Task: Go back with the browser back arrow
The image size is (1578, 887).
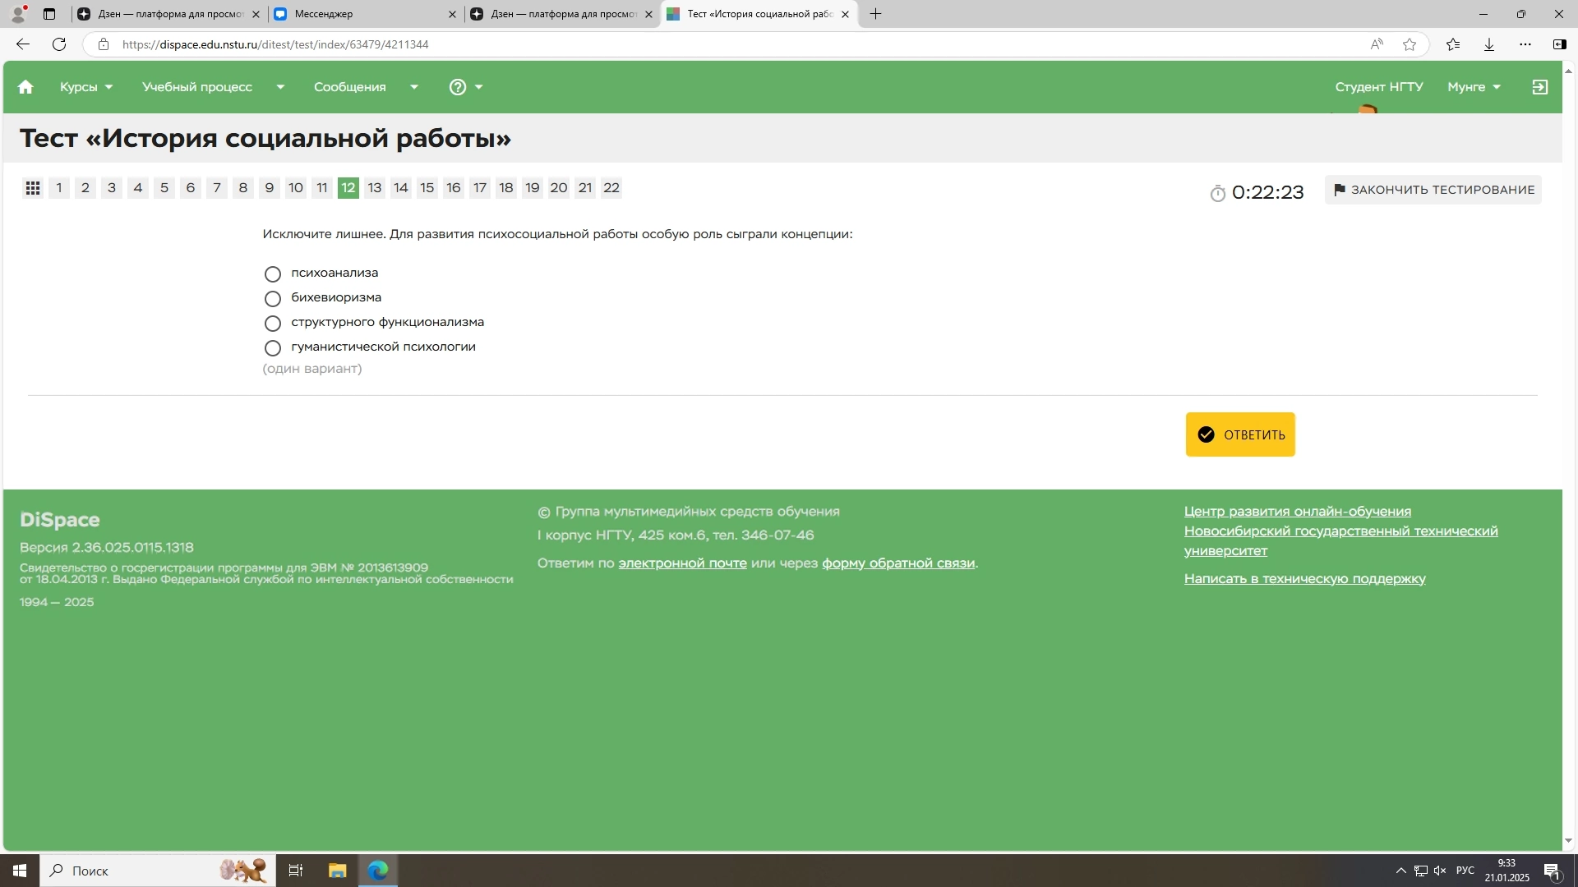Action: tap(23, 44)
